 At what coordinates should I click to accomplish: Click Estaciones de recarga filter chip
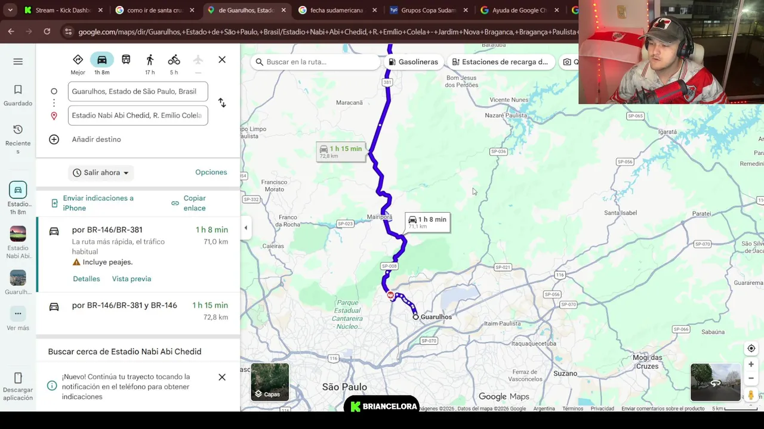point(500,62)
